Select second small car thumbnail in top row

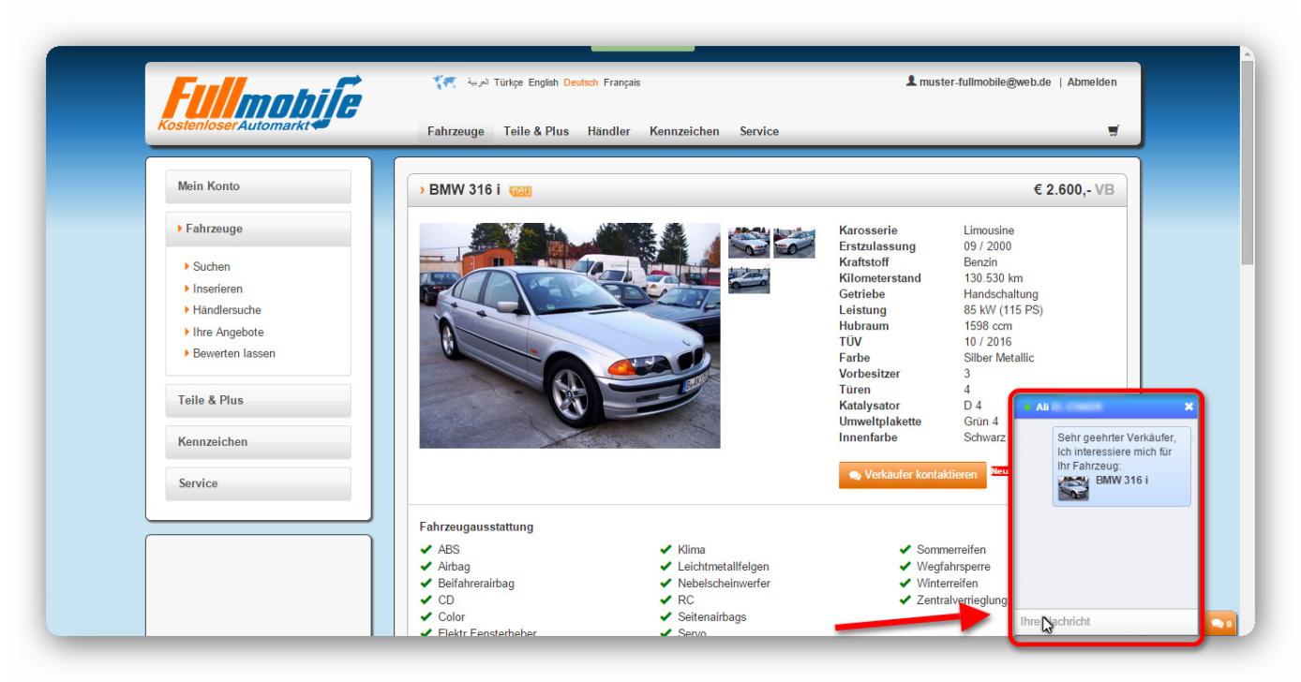pyautogui.click(x=794, y=243)
